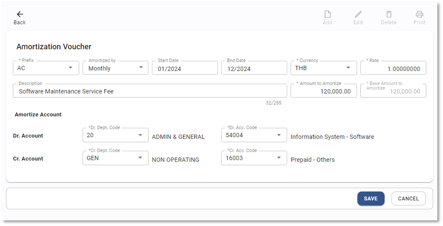Expand the Amortized by dropdown
This screenshot has height=226, width=443.
[141, 68]
